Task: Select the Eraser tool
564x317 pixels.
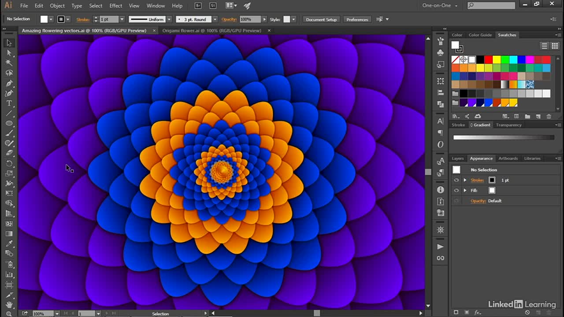Action: click(9, 153)
